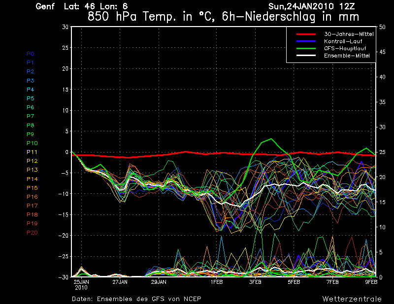Click the left-axis temperature value -30
394x304 pixels.
[x=64, y=277]
